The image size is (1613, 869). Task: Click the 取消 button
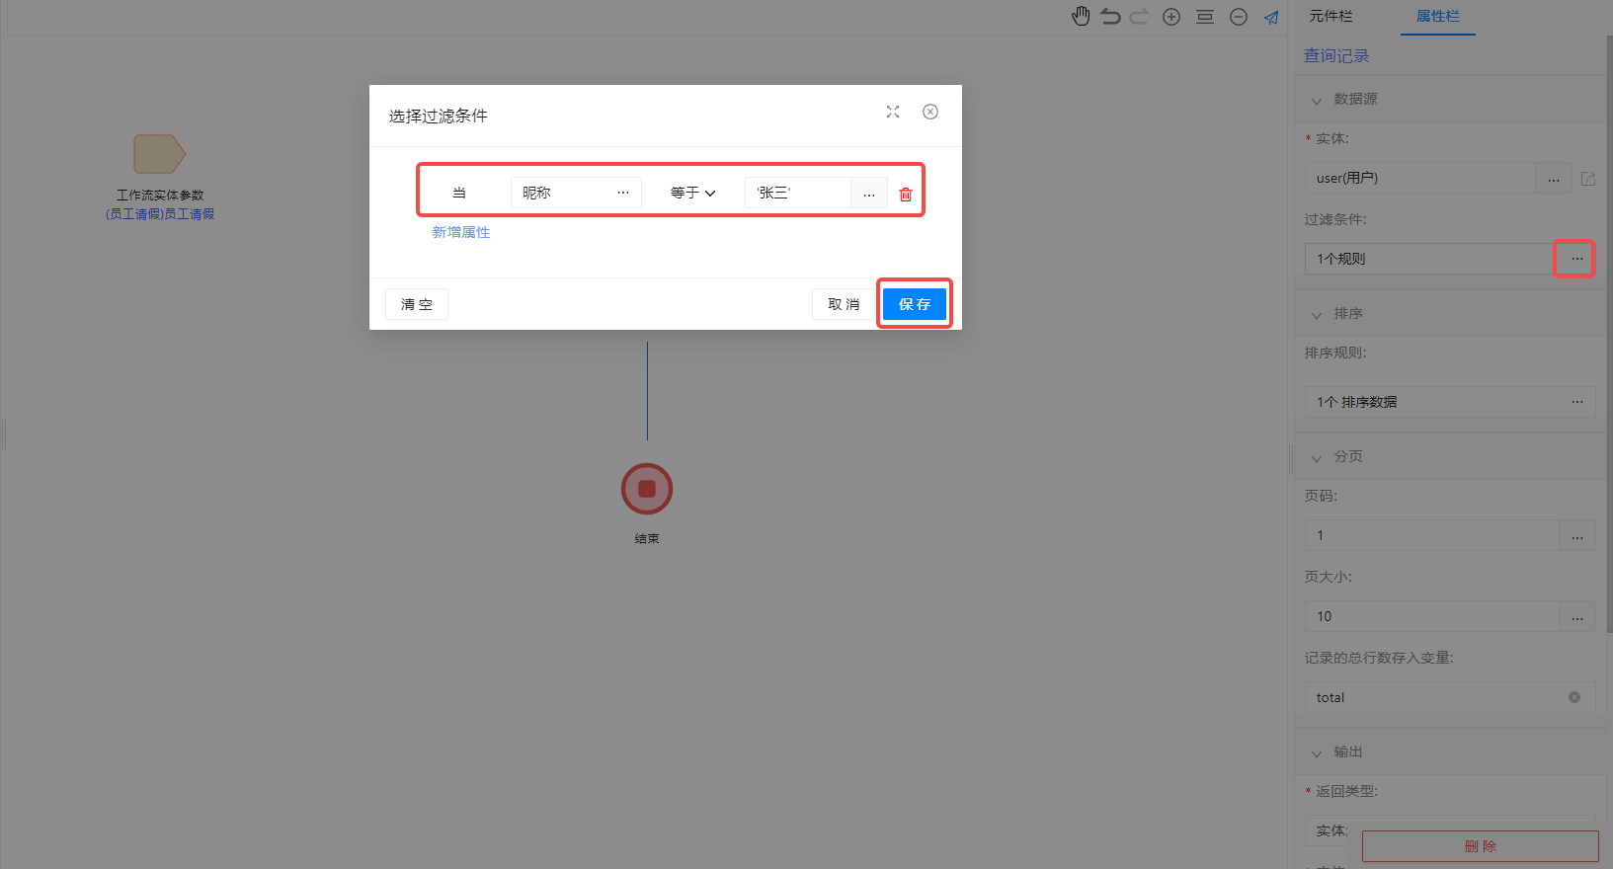pyautogui.click(x=844, y=304)
